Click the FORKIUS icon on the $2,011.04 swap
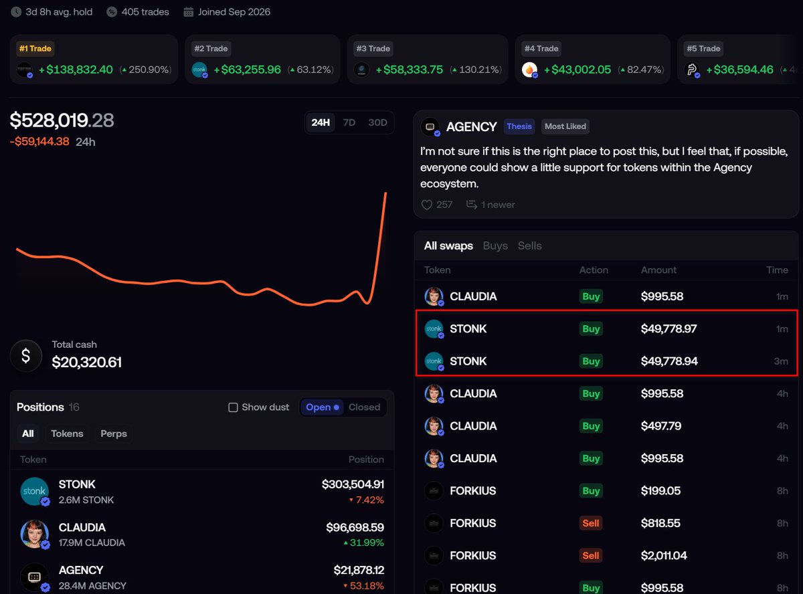The width and height of the screenshot is (803, 594). 434,555
